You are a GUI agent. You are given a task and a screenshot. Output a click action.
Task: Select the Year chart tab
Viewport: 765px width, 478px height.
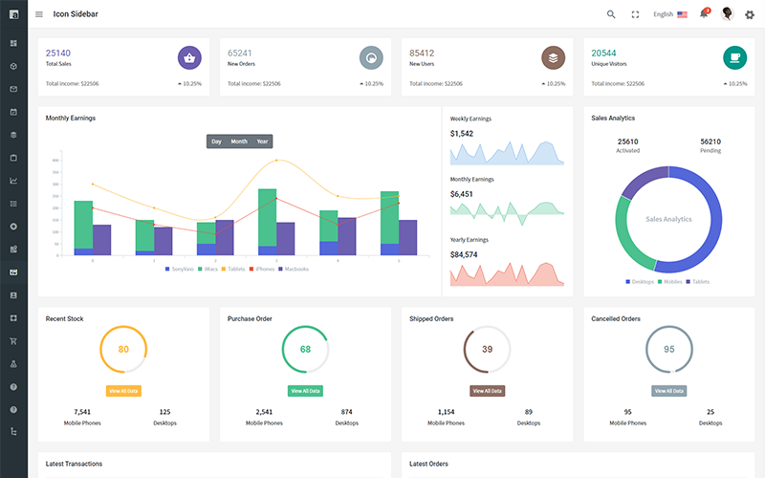tap(262, 141)
